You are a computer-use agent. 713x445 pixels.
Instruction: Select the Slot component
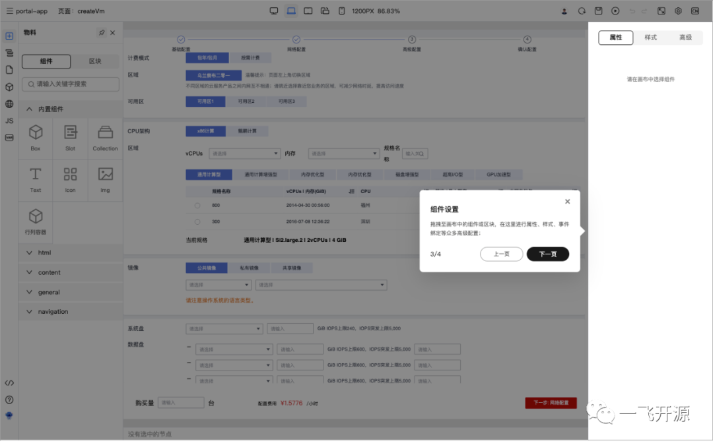(70, 138)
